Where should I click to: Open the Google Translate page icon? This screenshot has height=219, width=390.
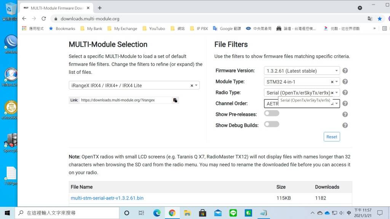370,19
